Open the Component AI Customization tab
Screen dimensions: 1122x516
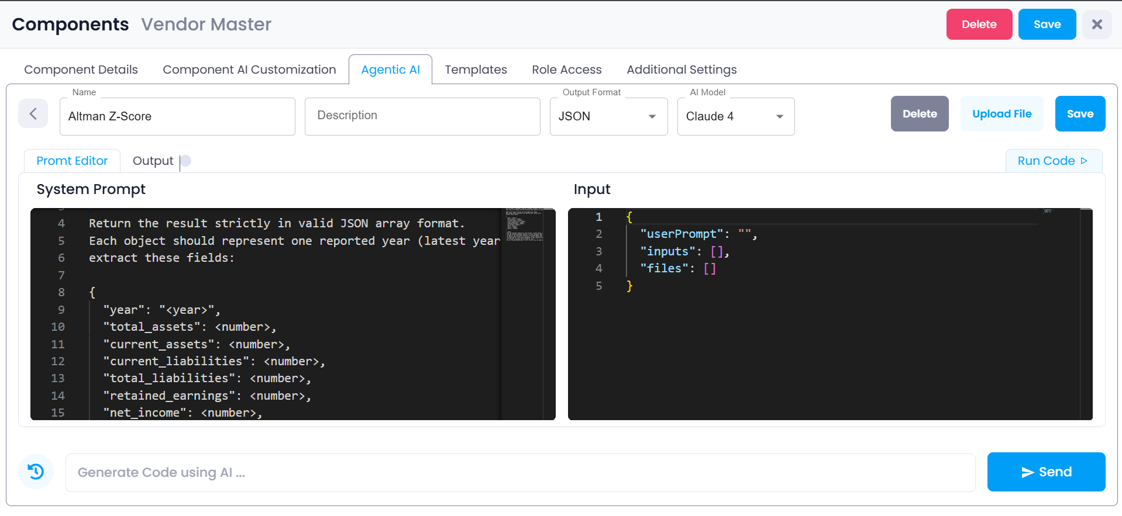(x=249, y=70)
